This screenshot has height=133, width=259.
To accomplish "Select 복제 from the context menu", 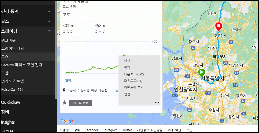I will pos(127,67).
